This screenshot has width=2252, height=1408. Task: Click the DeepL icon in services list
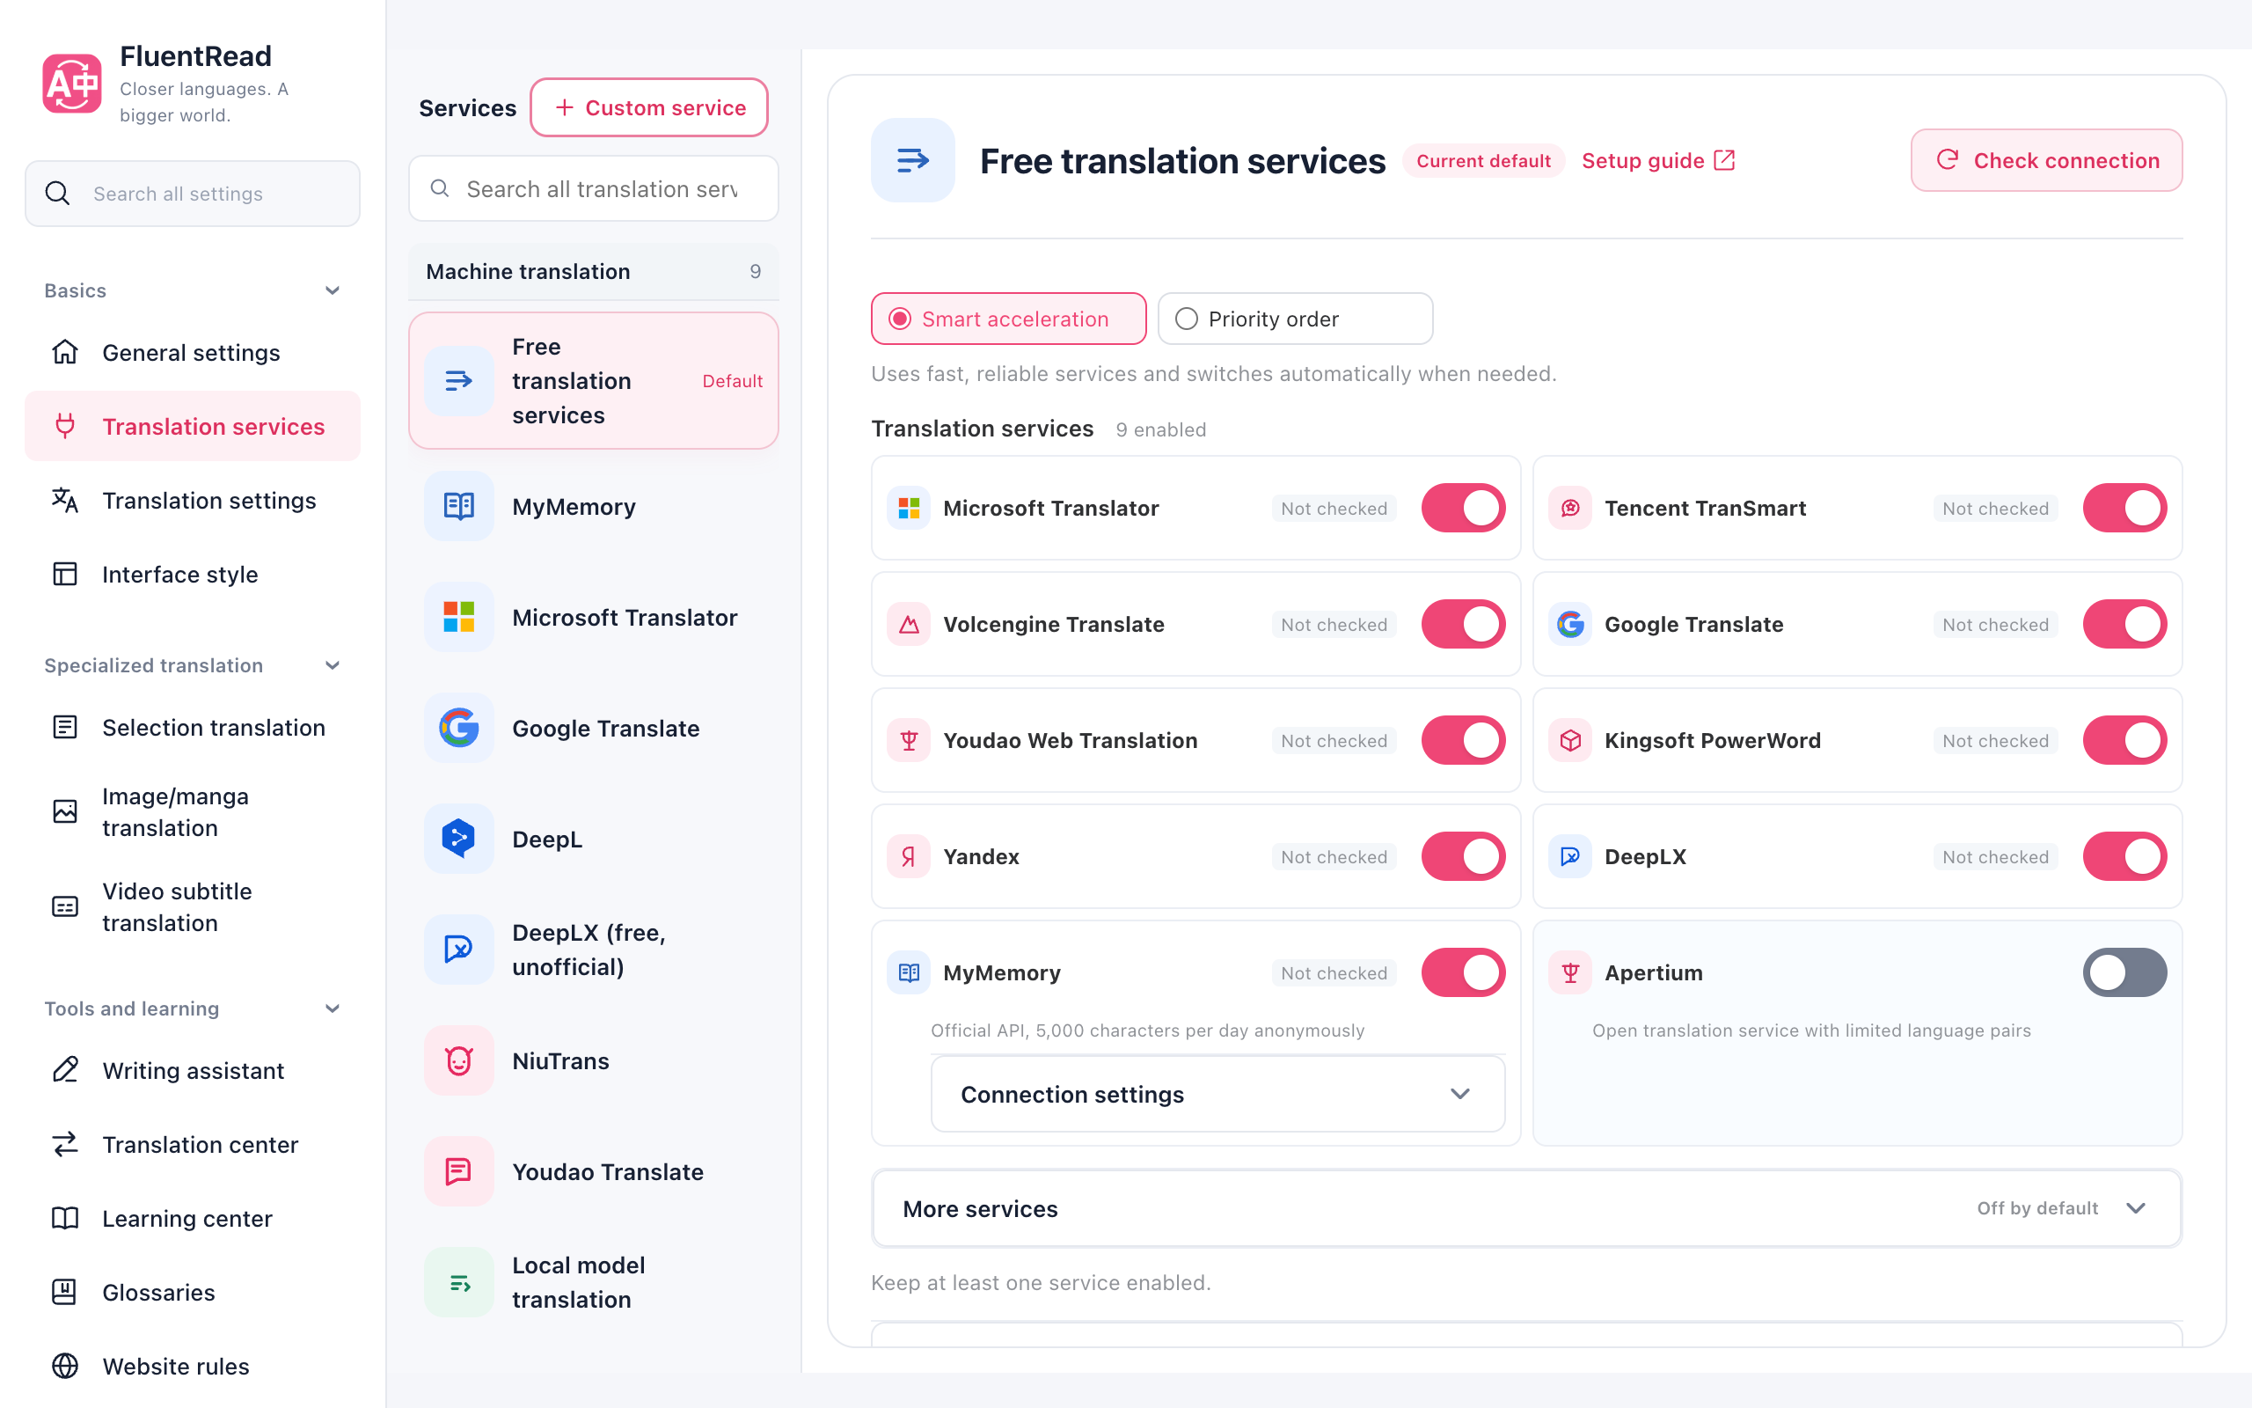459,838
